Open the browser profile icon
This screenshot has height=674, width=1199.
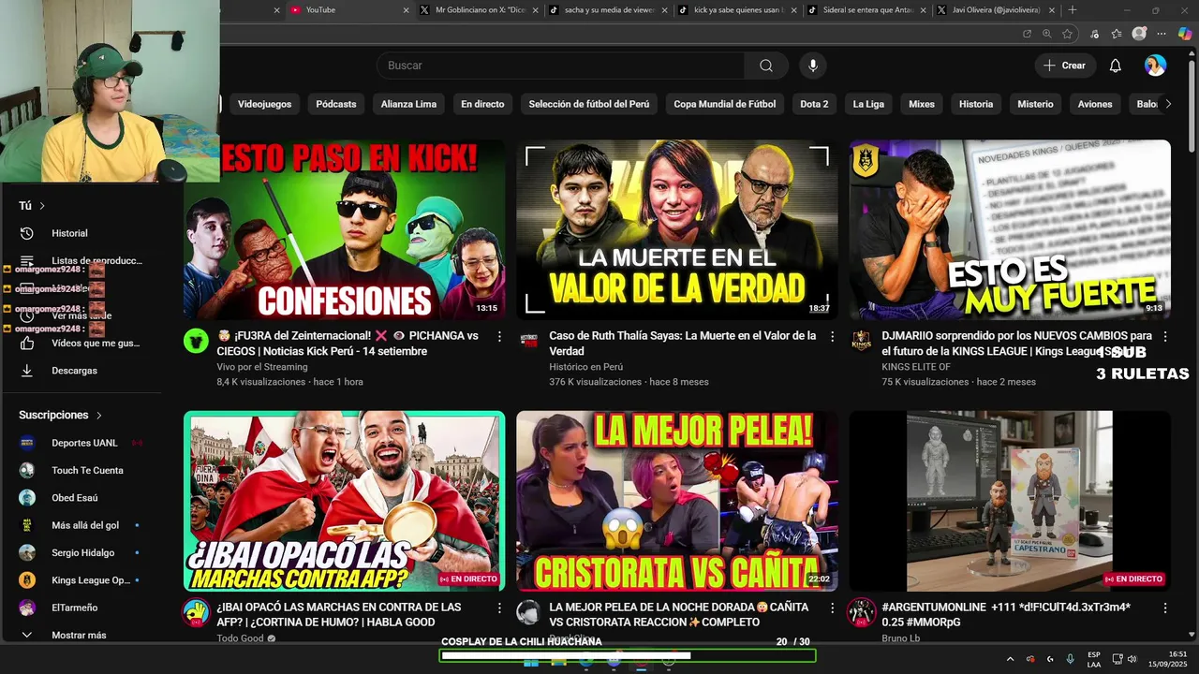pyautogui.click(x=1139, y=34)
